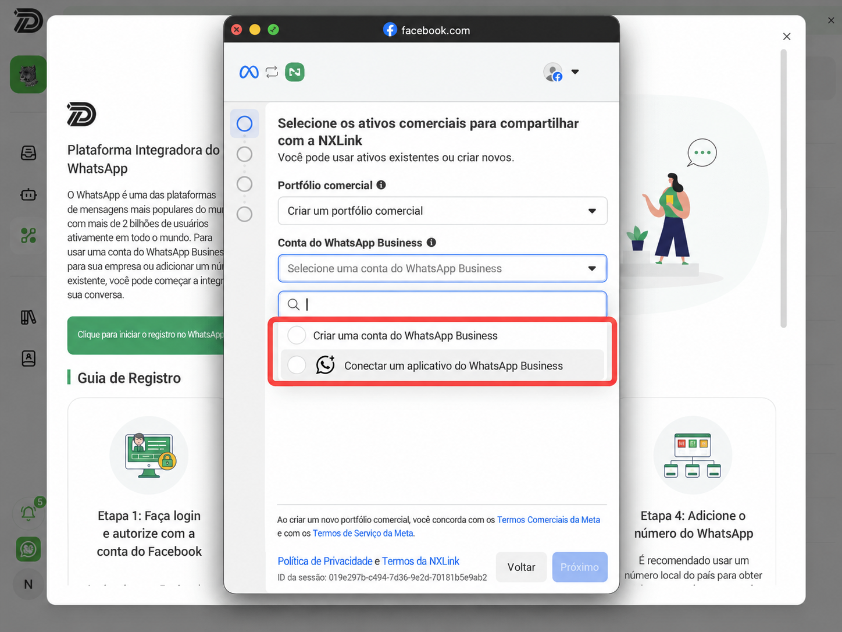Click the ID da sessão text in popup

click(382, 577)
